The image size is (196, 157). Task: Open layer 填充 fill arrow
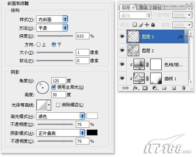190,25
